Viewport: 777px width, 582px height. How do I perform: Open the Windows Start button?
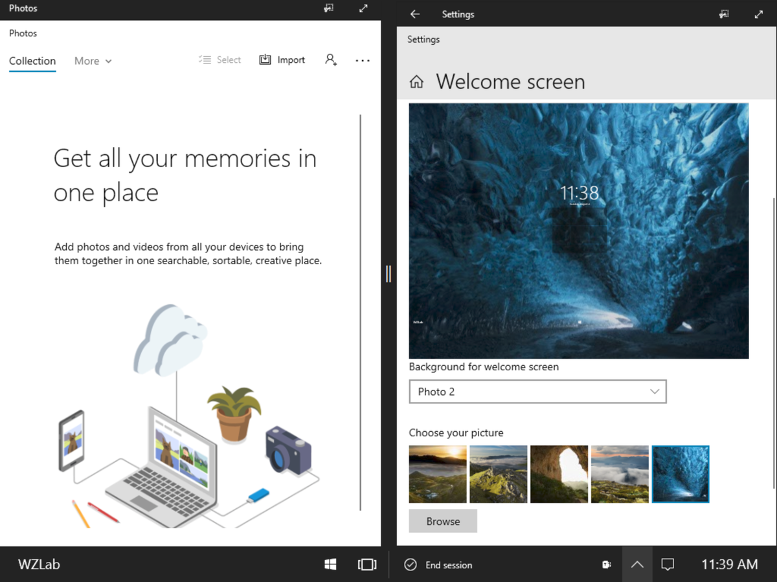click(x=330, y=565)
